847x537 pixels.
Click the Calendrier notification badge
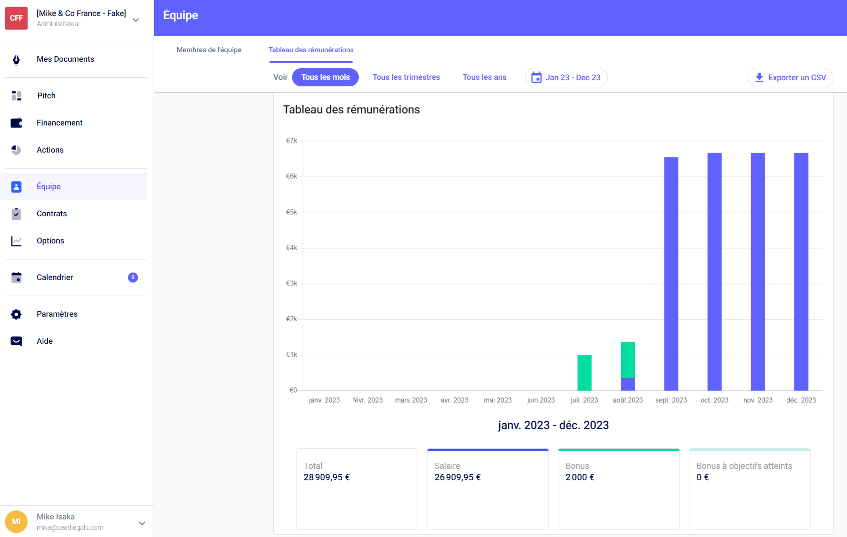[133, 278]
